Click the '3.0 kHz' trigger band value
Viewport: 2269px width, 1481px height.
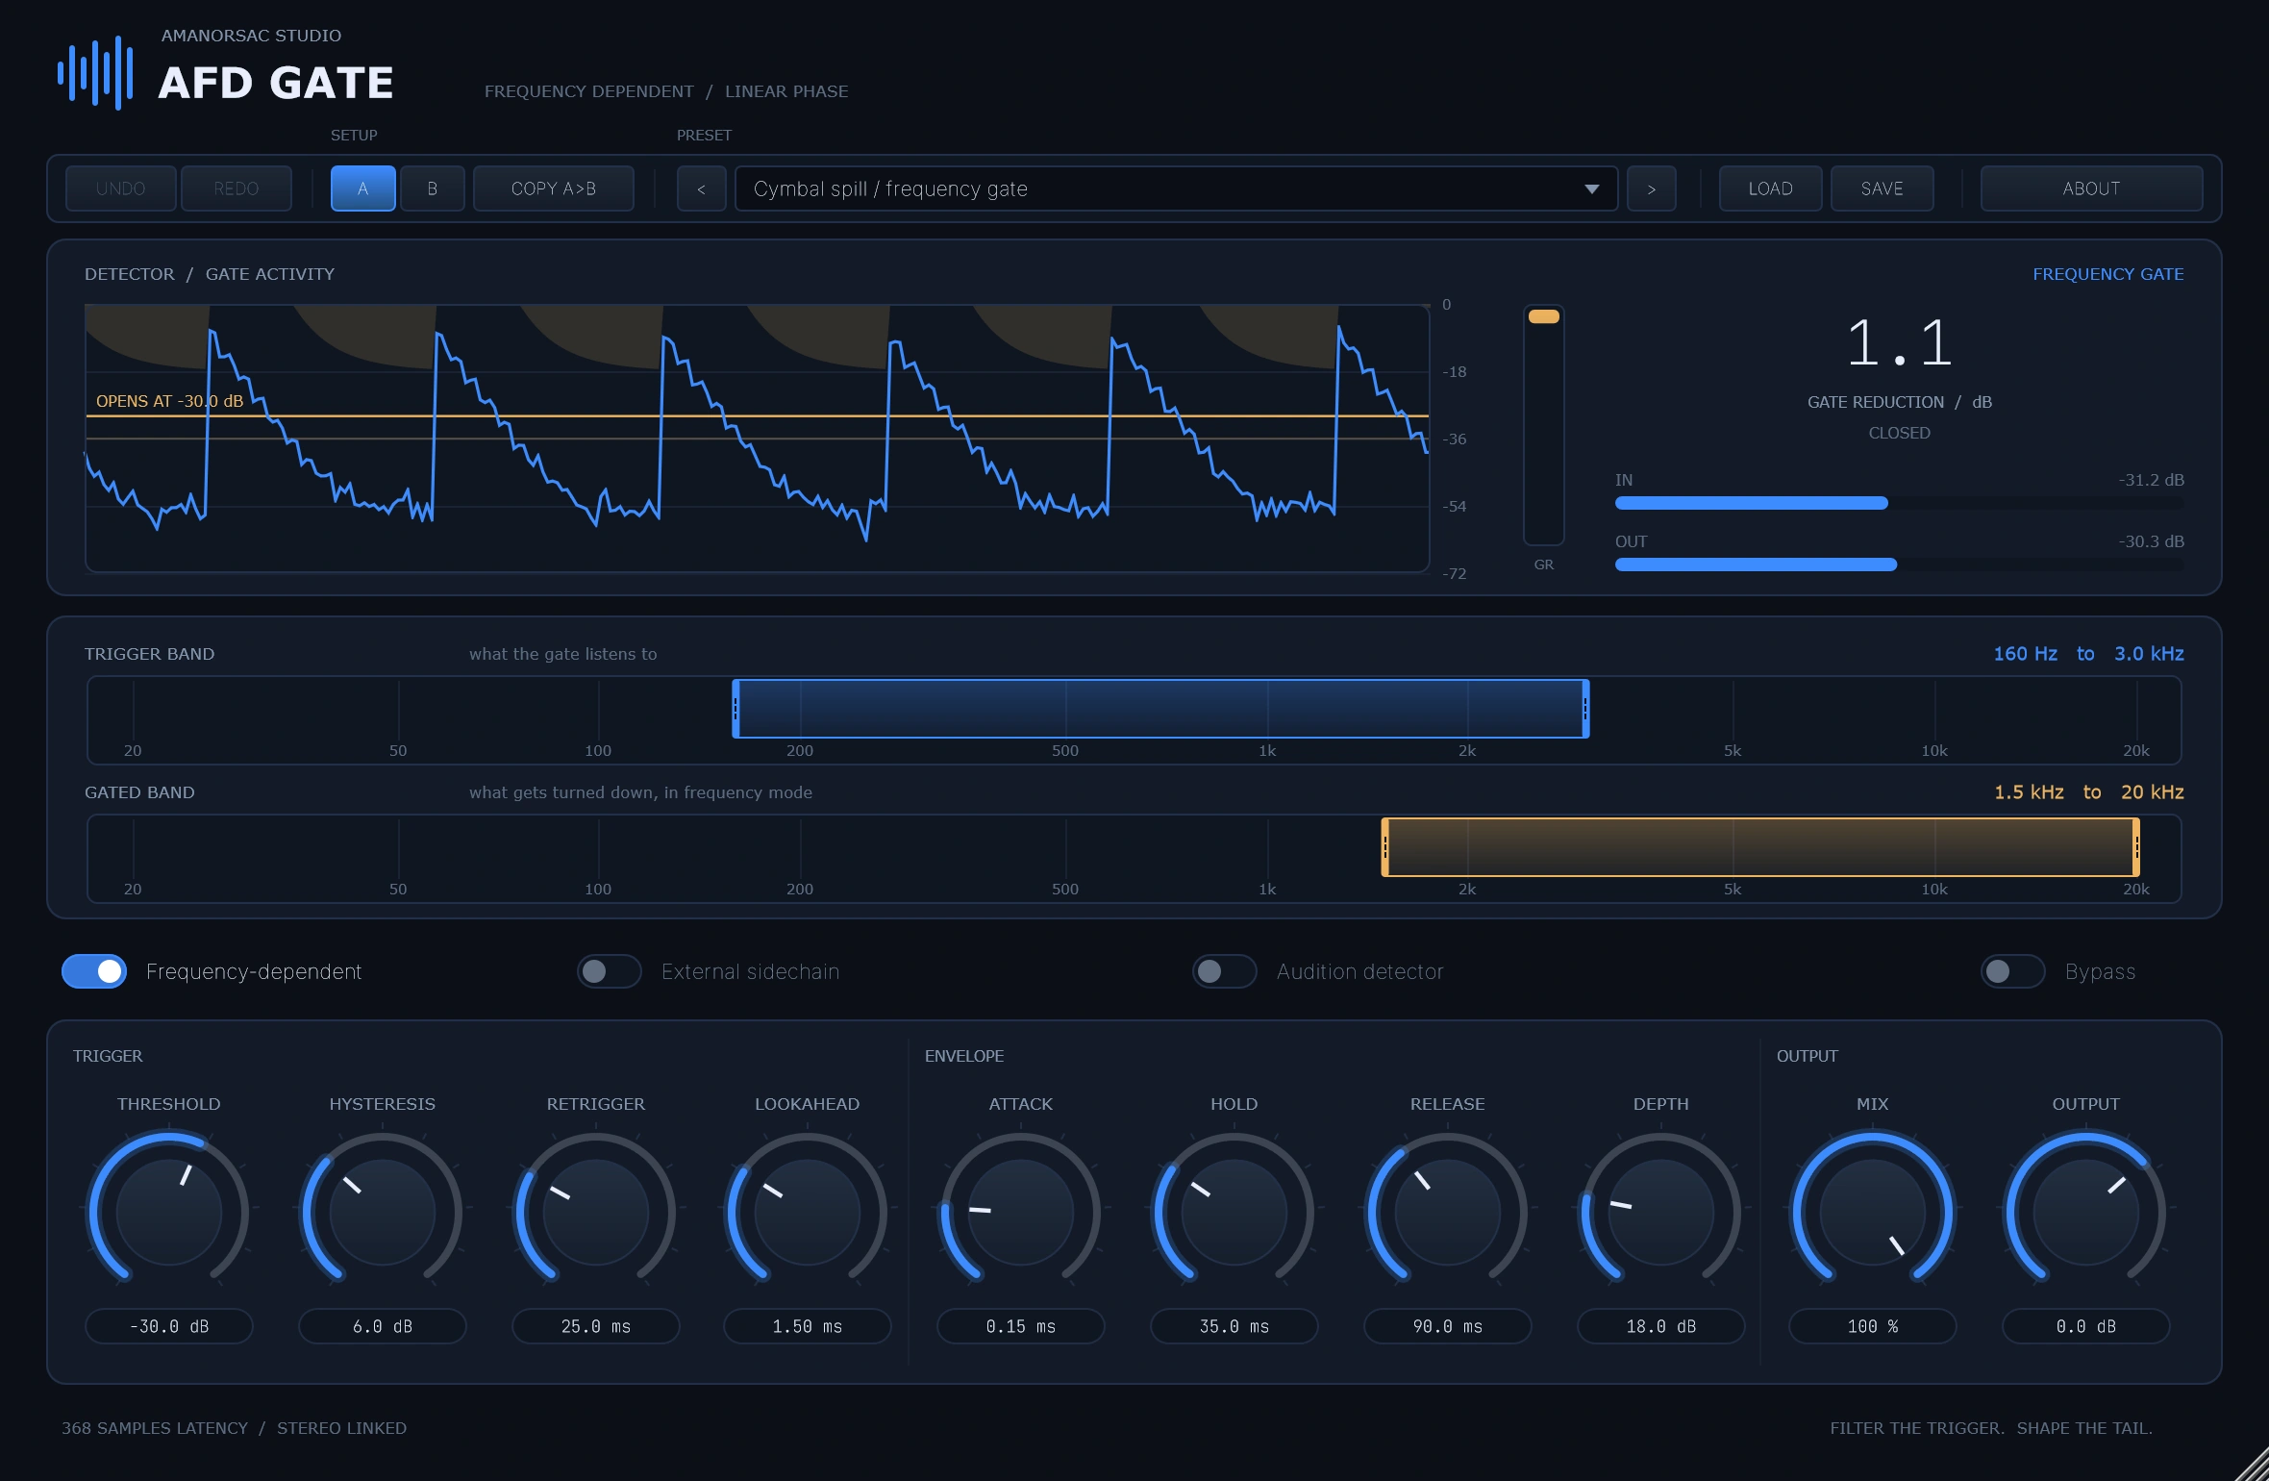pos(2149,654)
